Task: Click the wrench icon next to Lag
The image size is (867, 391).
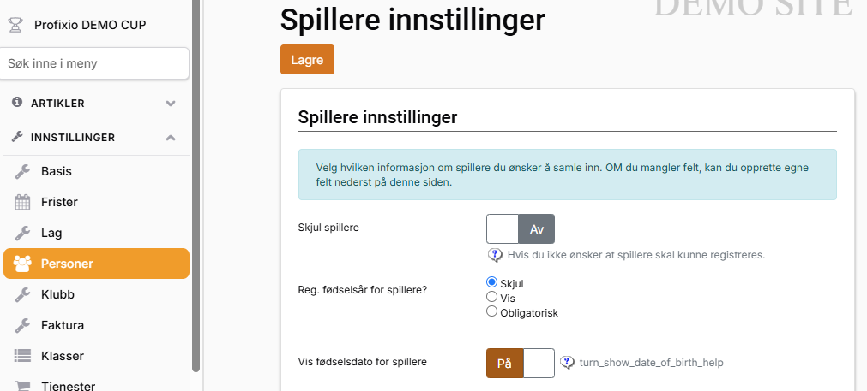Action: (x=23, y=233)
